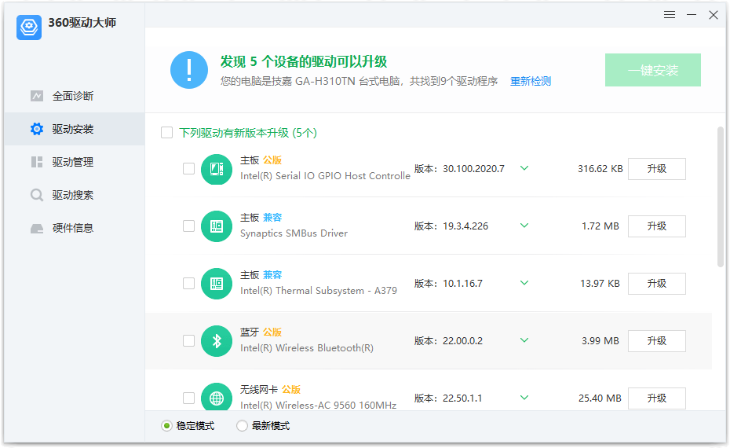Click the 一键安装 button
The height and width of the screenshot is (448, 730).
tap(653, 70)
